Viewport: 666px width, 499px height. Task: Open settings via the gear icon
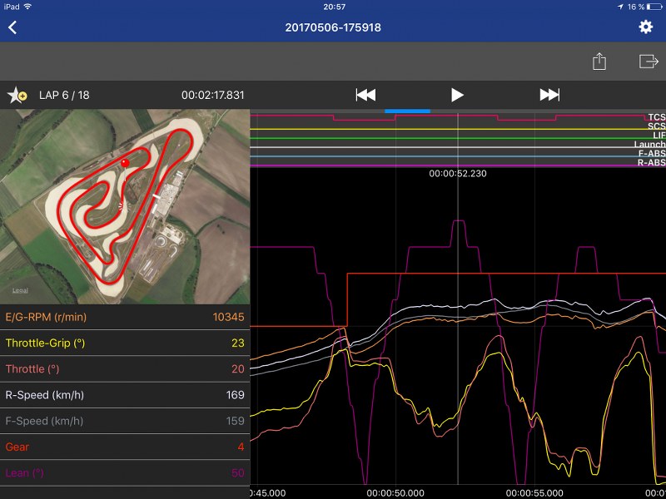pyautogui.click(x=646, y=27)
